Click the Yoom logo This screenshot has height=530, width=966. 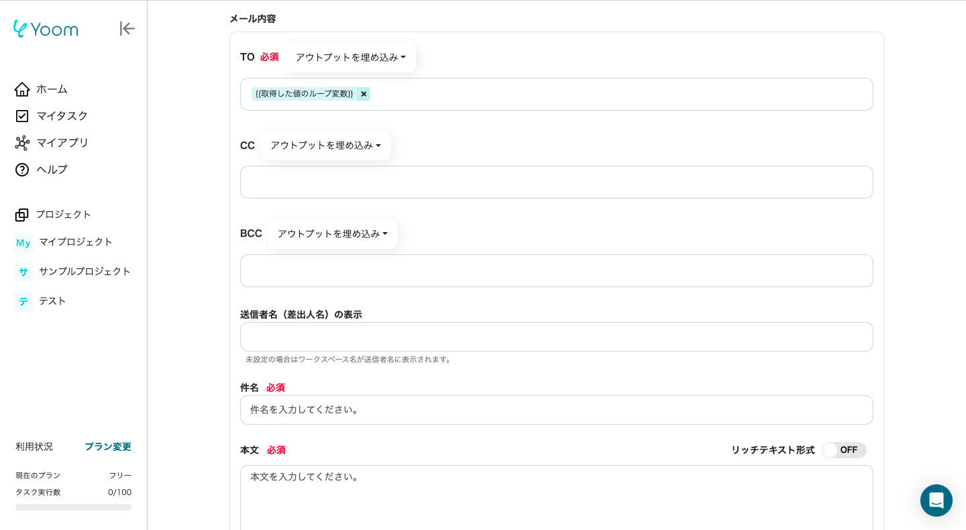[46, 29]
